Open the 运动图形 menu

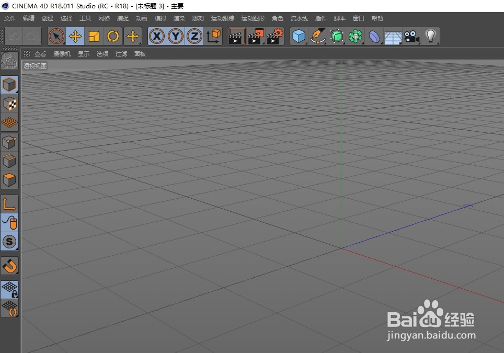(x=253, y=18)
